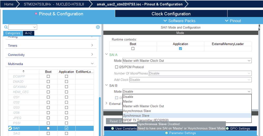The width and height of the screenshot is (263, 136).
Task: Check the DCMIPP Boot checkbox
Action: (x=48, y=76)
